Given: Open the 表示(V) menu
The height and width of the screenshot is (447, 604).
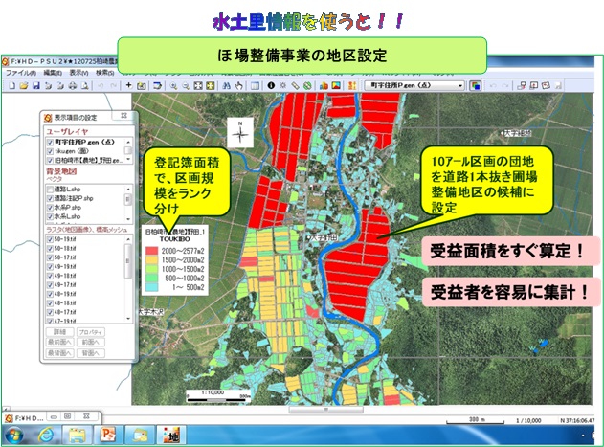Looking at the screenshot, I should [78, 73].
